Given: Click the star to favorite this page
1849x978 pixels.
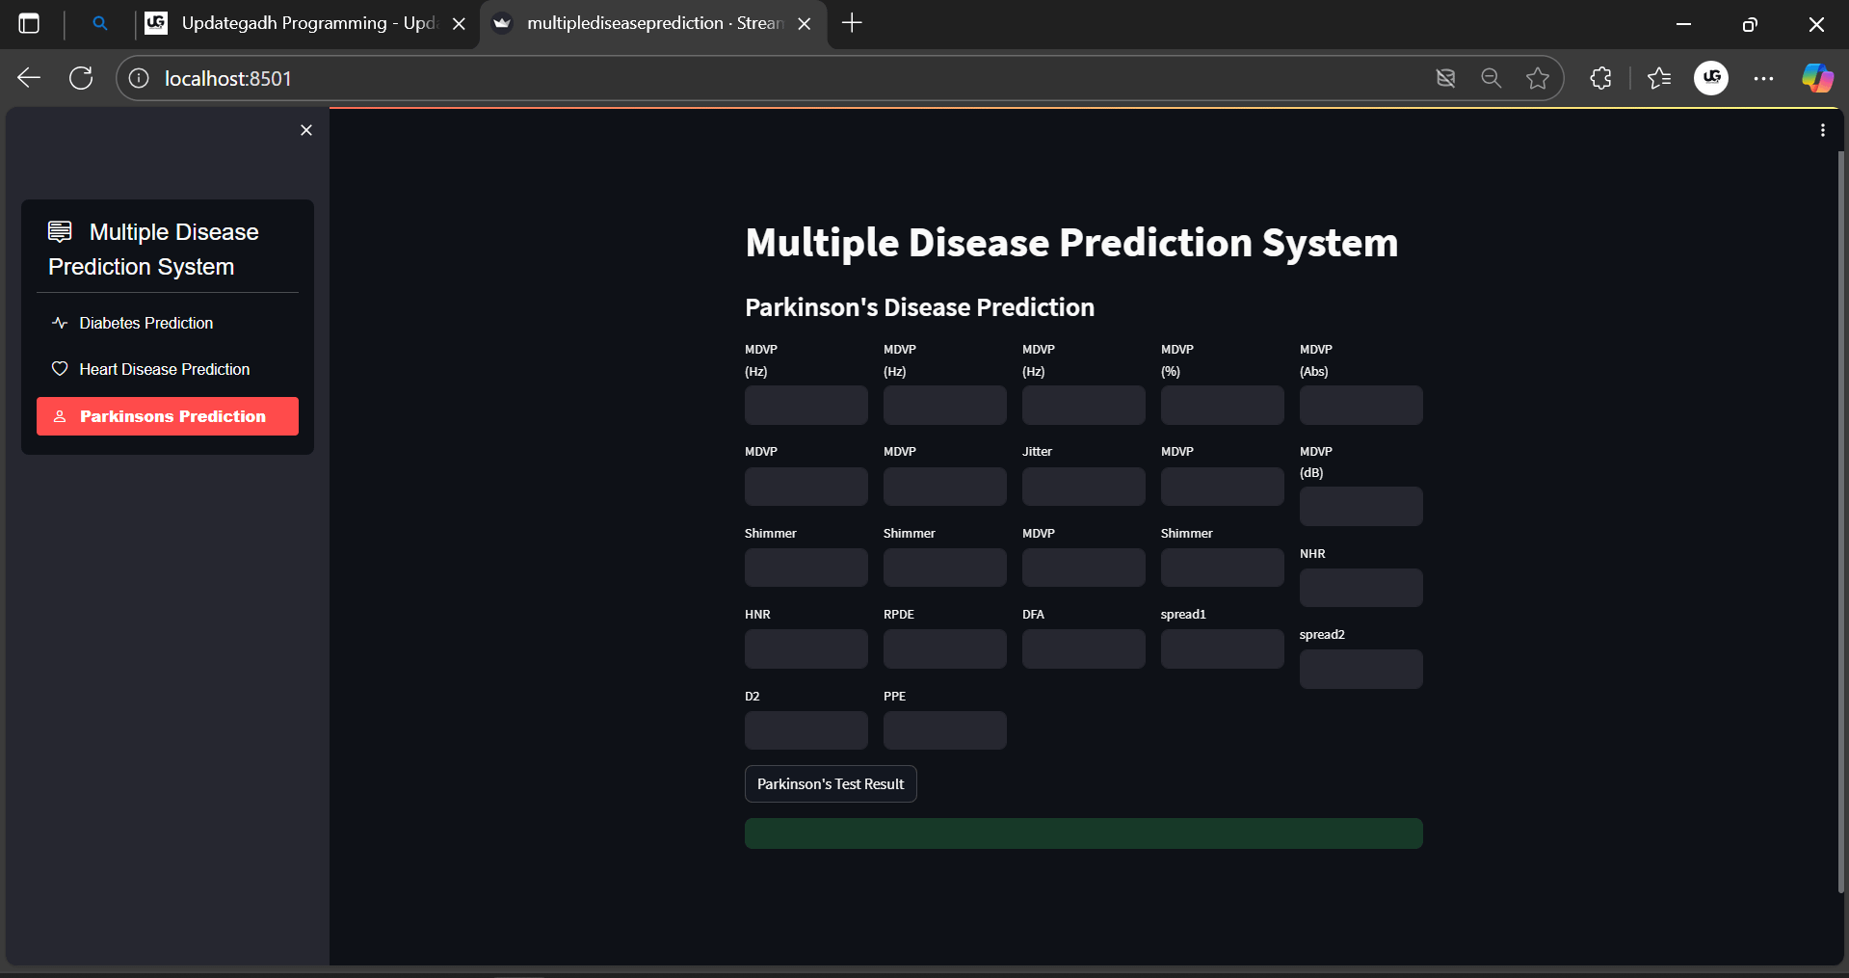Looking at the screenshot, I should [1537, 78].
